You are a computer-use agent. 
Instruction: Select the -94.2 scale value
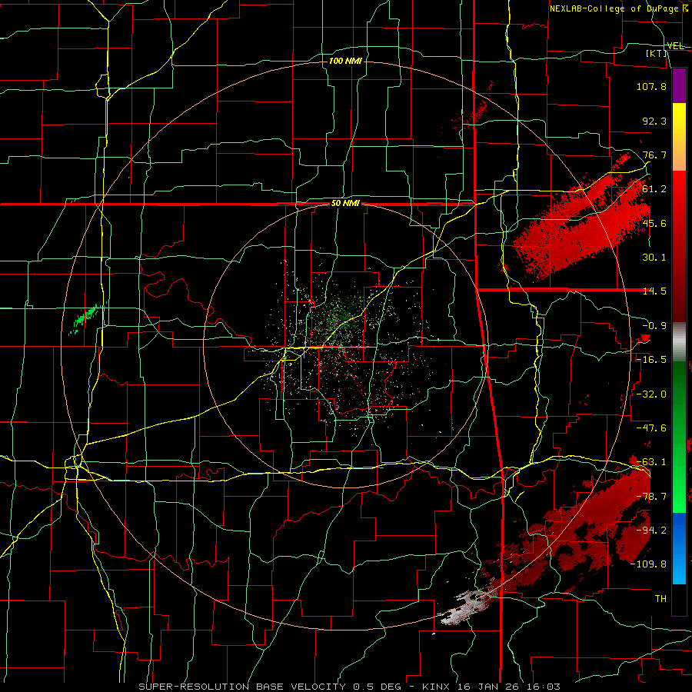coord(651,531)
